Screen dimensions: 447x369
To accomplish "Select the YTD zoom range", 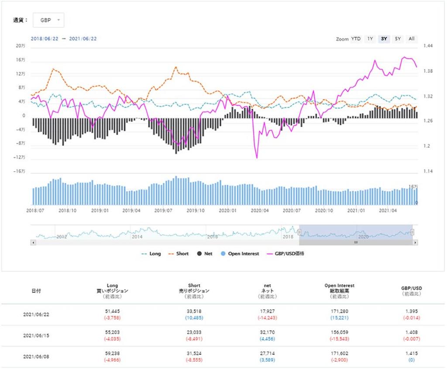I will point(356,39).
